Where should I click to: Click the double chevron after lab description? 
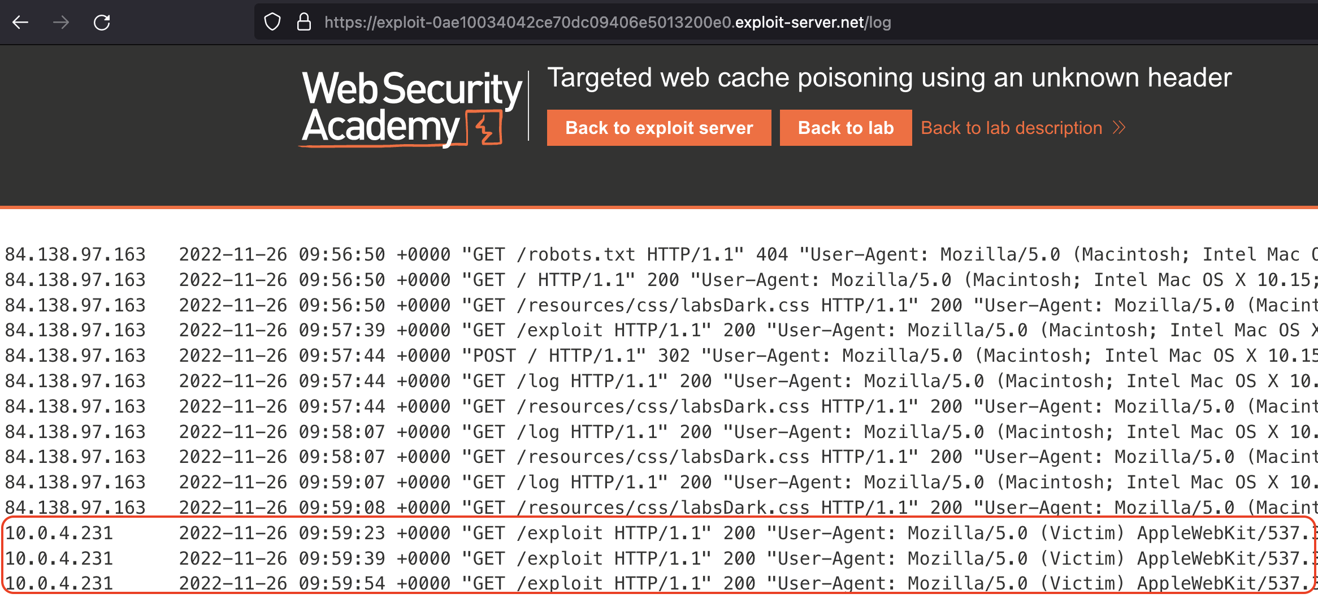(1119, 128)
